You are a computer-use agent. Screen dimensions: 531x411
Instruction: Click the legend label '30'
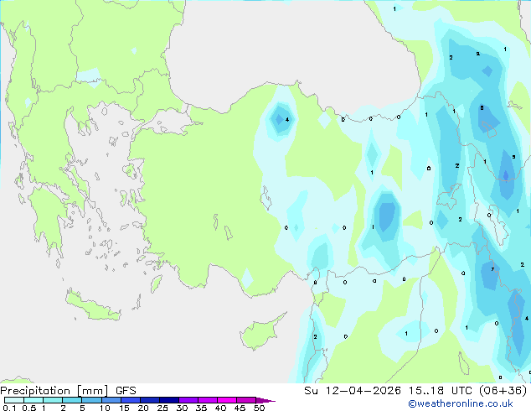click(182, 408)
